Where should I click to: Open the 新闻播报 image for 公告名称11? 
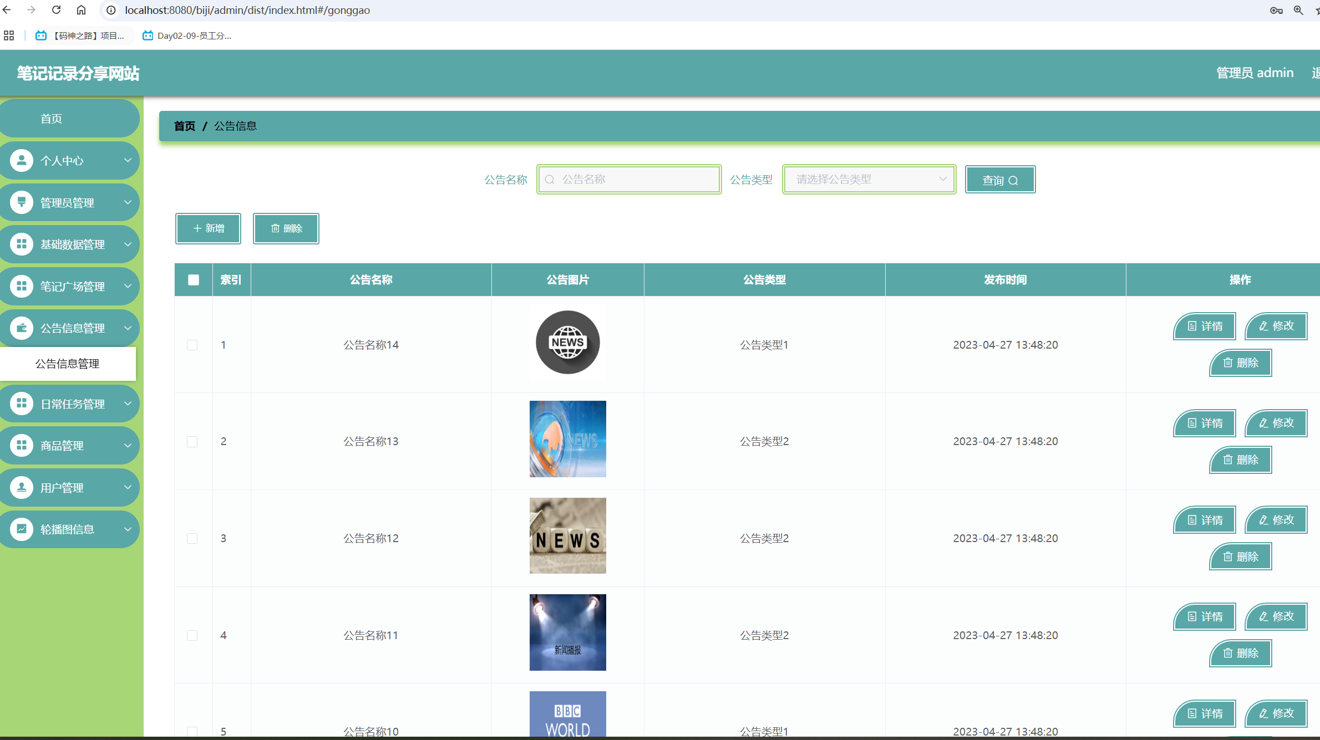click(x=567, y=632)
